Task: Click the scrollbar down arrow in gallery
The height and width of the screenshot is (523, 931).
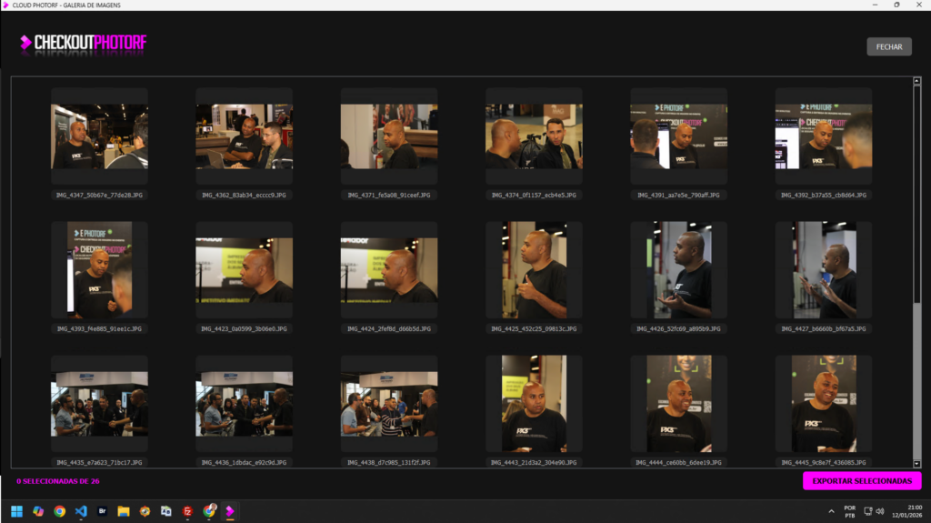Action: click(x=916, y=465)
